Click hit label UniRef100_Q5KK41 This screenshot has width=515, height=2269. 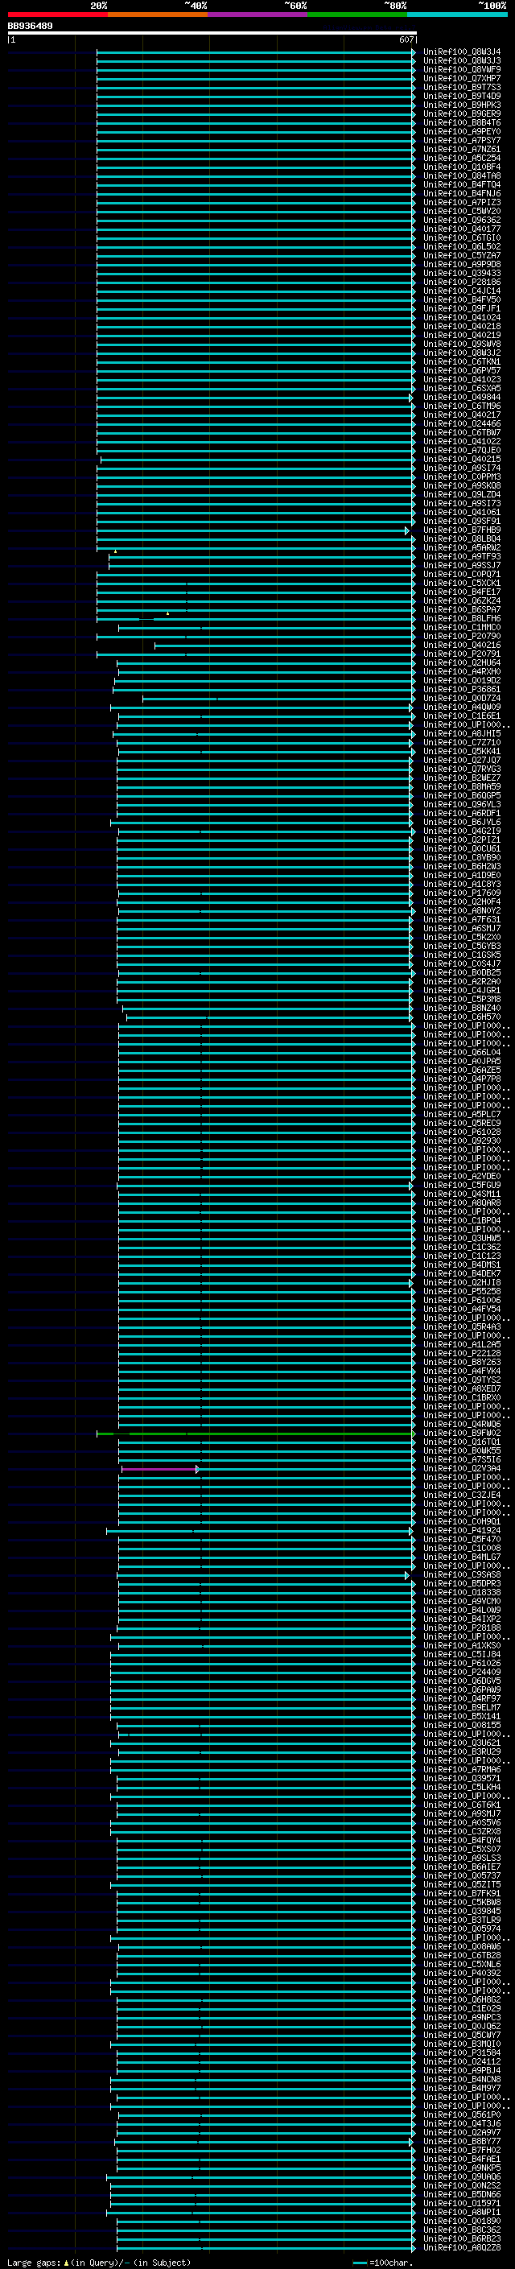click(462, 751)
